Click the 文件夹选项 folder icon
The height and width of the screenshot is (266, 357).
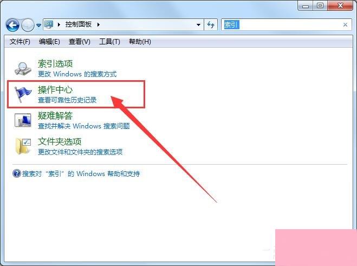coord(23,146)
